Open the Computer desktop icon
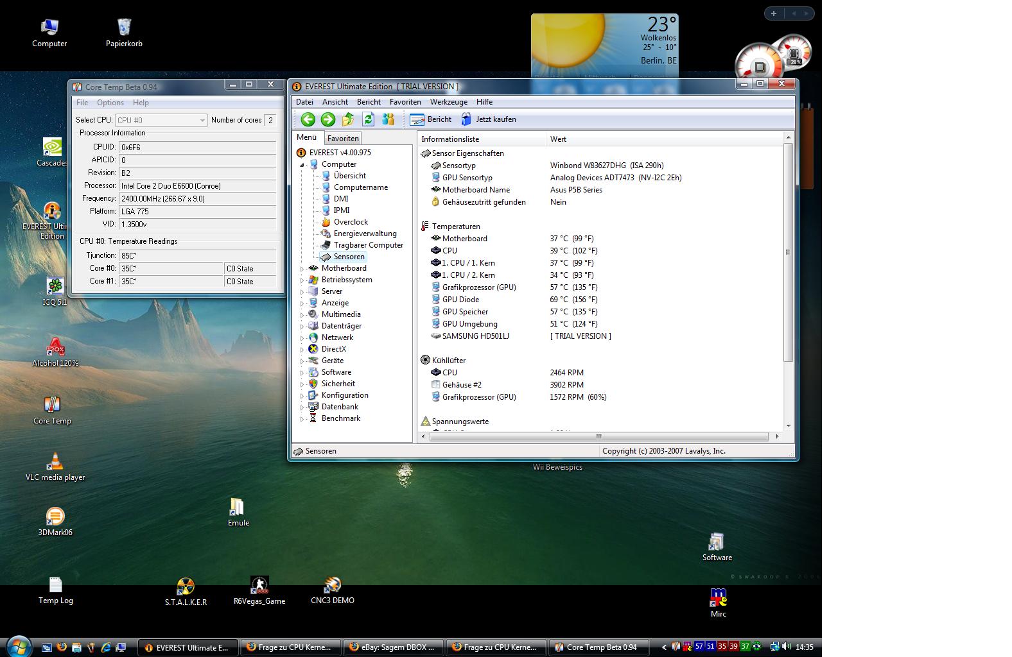Viewport: 1012px width, 657px height. pos(49,33)
